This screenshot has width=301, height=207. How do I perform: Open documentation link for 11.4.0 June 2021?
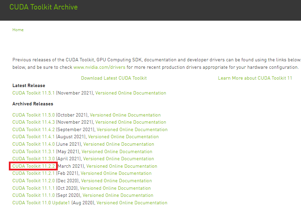coord(119,144)
